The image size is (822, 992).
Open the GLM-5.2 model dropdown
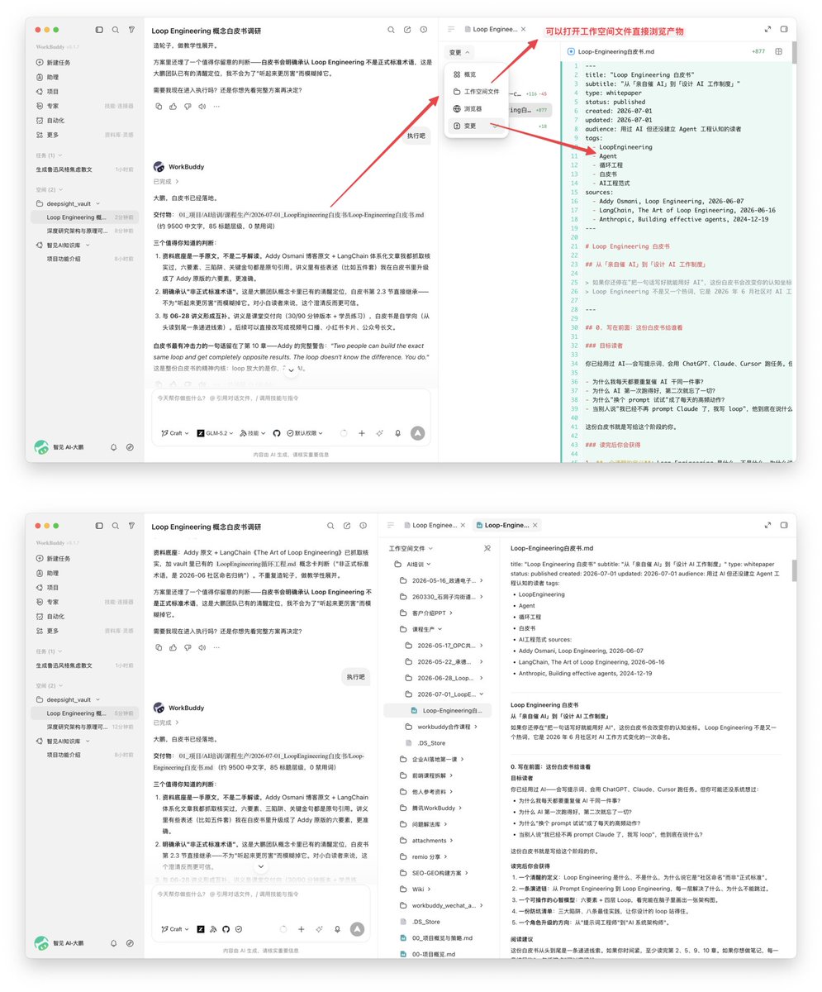point(215,432)
